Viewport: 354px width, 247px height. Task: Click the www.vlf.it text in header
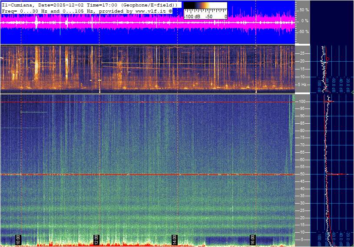tap(151, 10)
